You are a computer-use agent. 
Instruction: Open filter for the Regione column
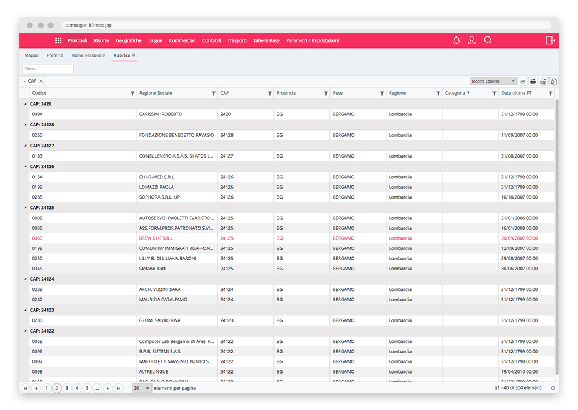(x=438, y=94)
